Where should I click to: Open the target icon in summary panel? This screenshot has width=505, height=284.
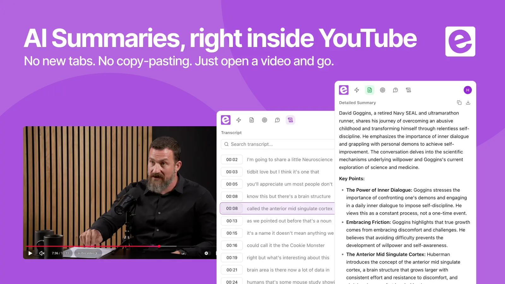tap(383, 90)
